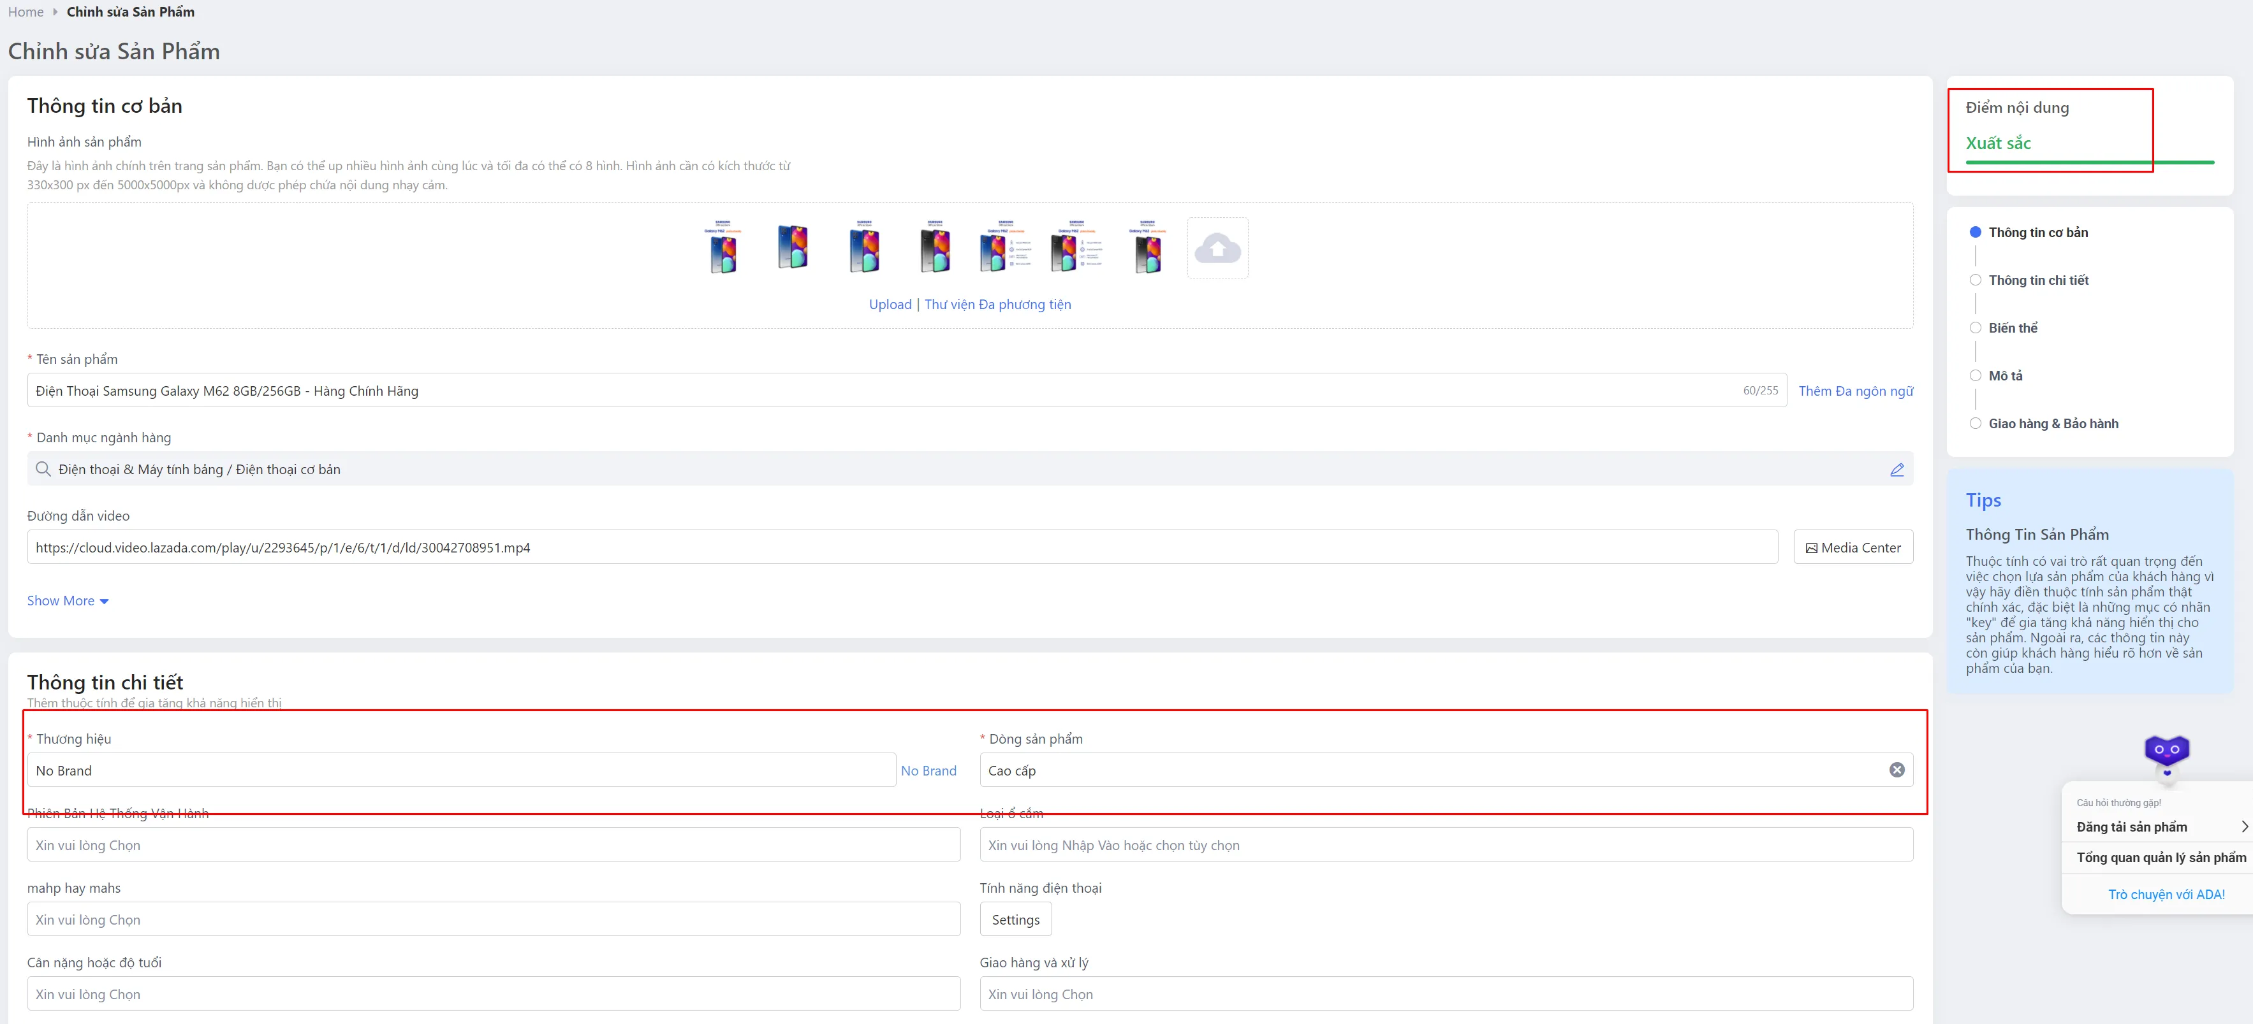2253x1024 pixels.
Task: Open the Cân nặng hoặc độ tuổi dropdown
Action: click(494, 993)
